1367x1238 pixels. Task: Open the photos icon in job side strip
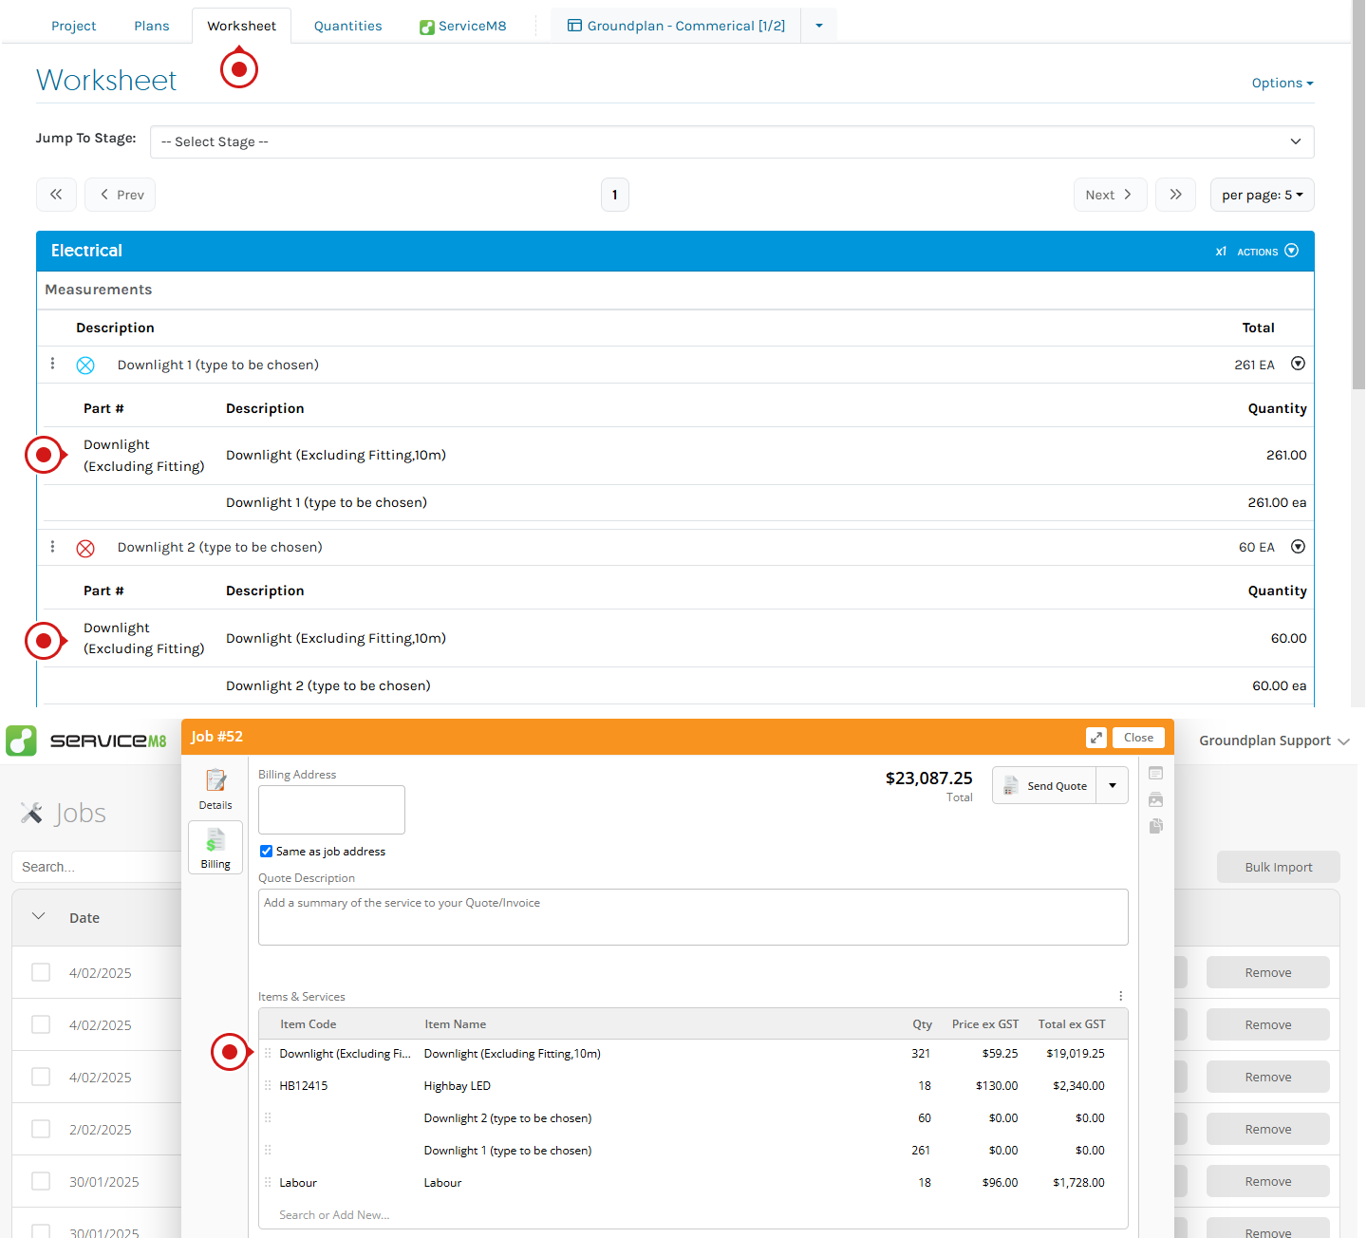pyautogui.click(x=1155, y=799)
